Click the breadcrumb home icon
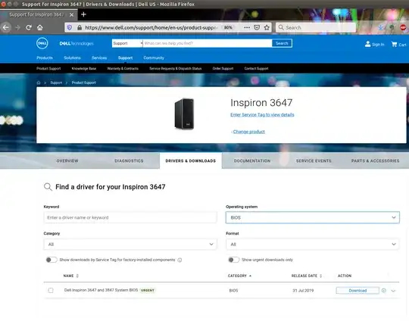 (x=39, y=83)
